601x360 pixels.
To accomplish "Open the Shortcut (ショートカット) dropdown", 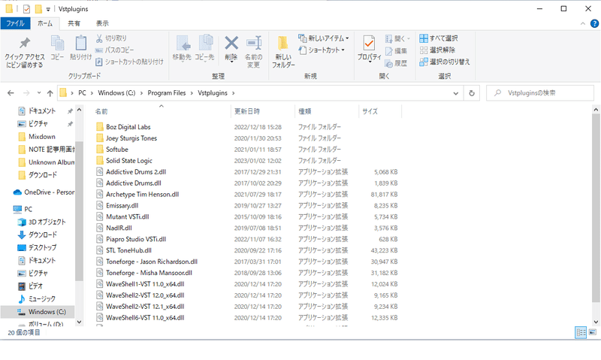I will [x=322, y=50].
